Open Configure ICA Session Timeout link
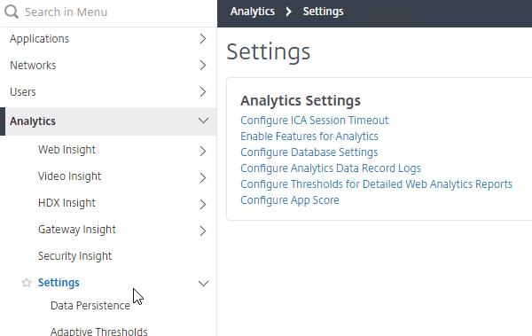 click(314, 121)
